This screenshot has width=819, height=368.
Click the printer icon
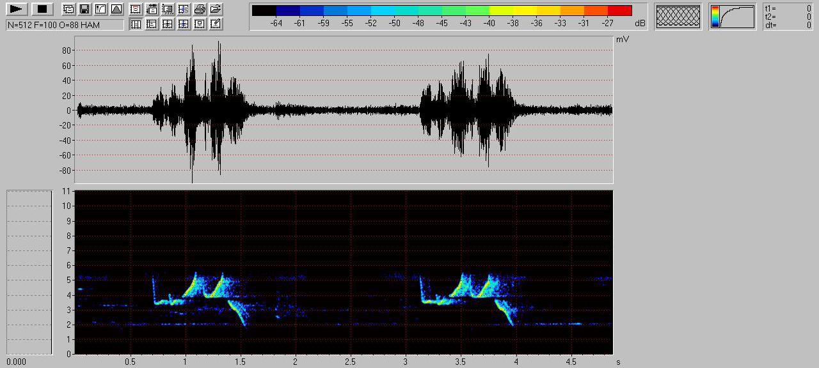[200, 9]
